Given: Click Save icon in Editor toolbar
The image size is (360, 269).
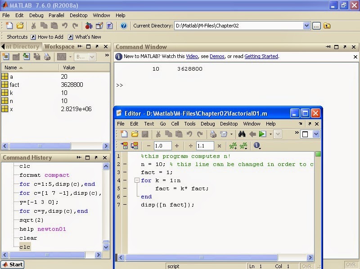Looking at the screenshot, I should (145, 134).
